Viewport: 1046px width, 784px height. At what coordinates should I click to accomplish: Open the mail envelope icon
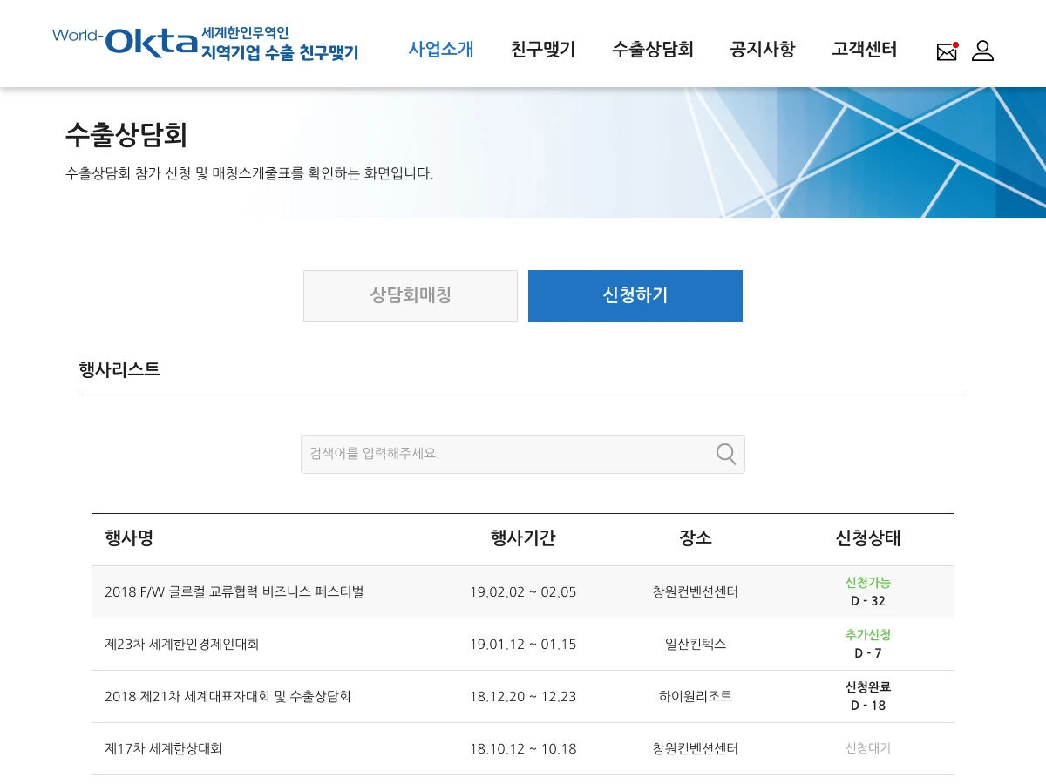(x=947, y=51)
